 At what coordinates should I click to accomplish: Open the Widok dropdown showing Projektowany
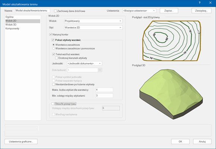[93, 21]
